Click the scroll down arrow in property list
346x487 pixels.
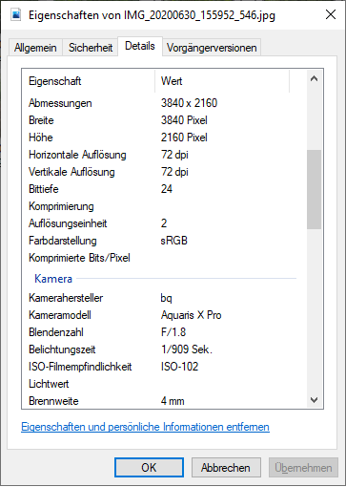314,400
